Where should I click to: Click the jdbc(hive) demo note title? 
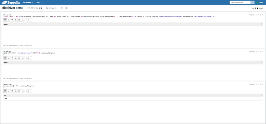13,8
